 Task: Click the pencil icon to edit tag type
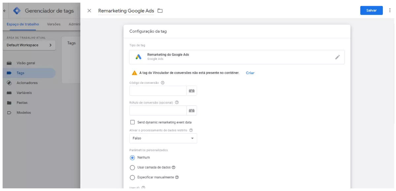[x=337, y=57]
